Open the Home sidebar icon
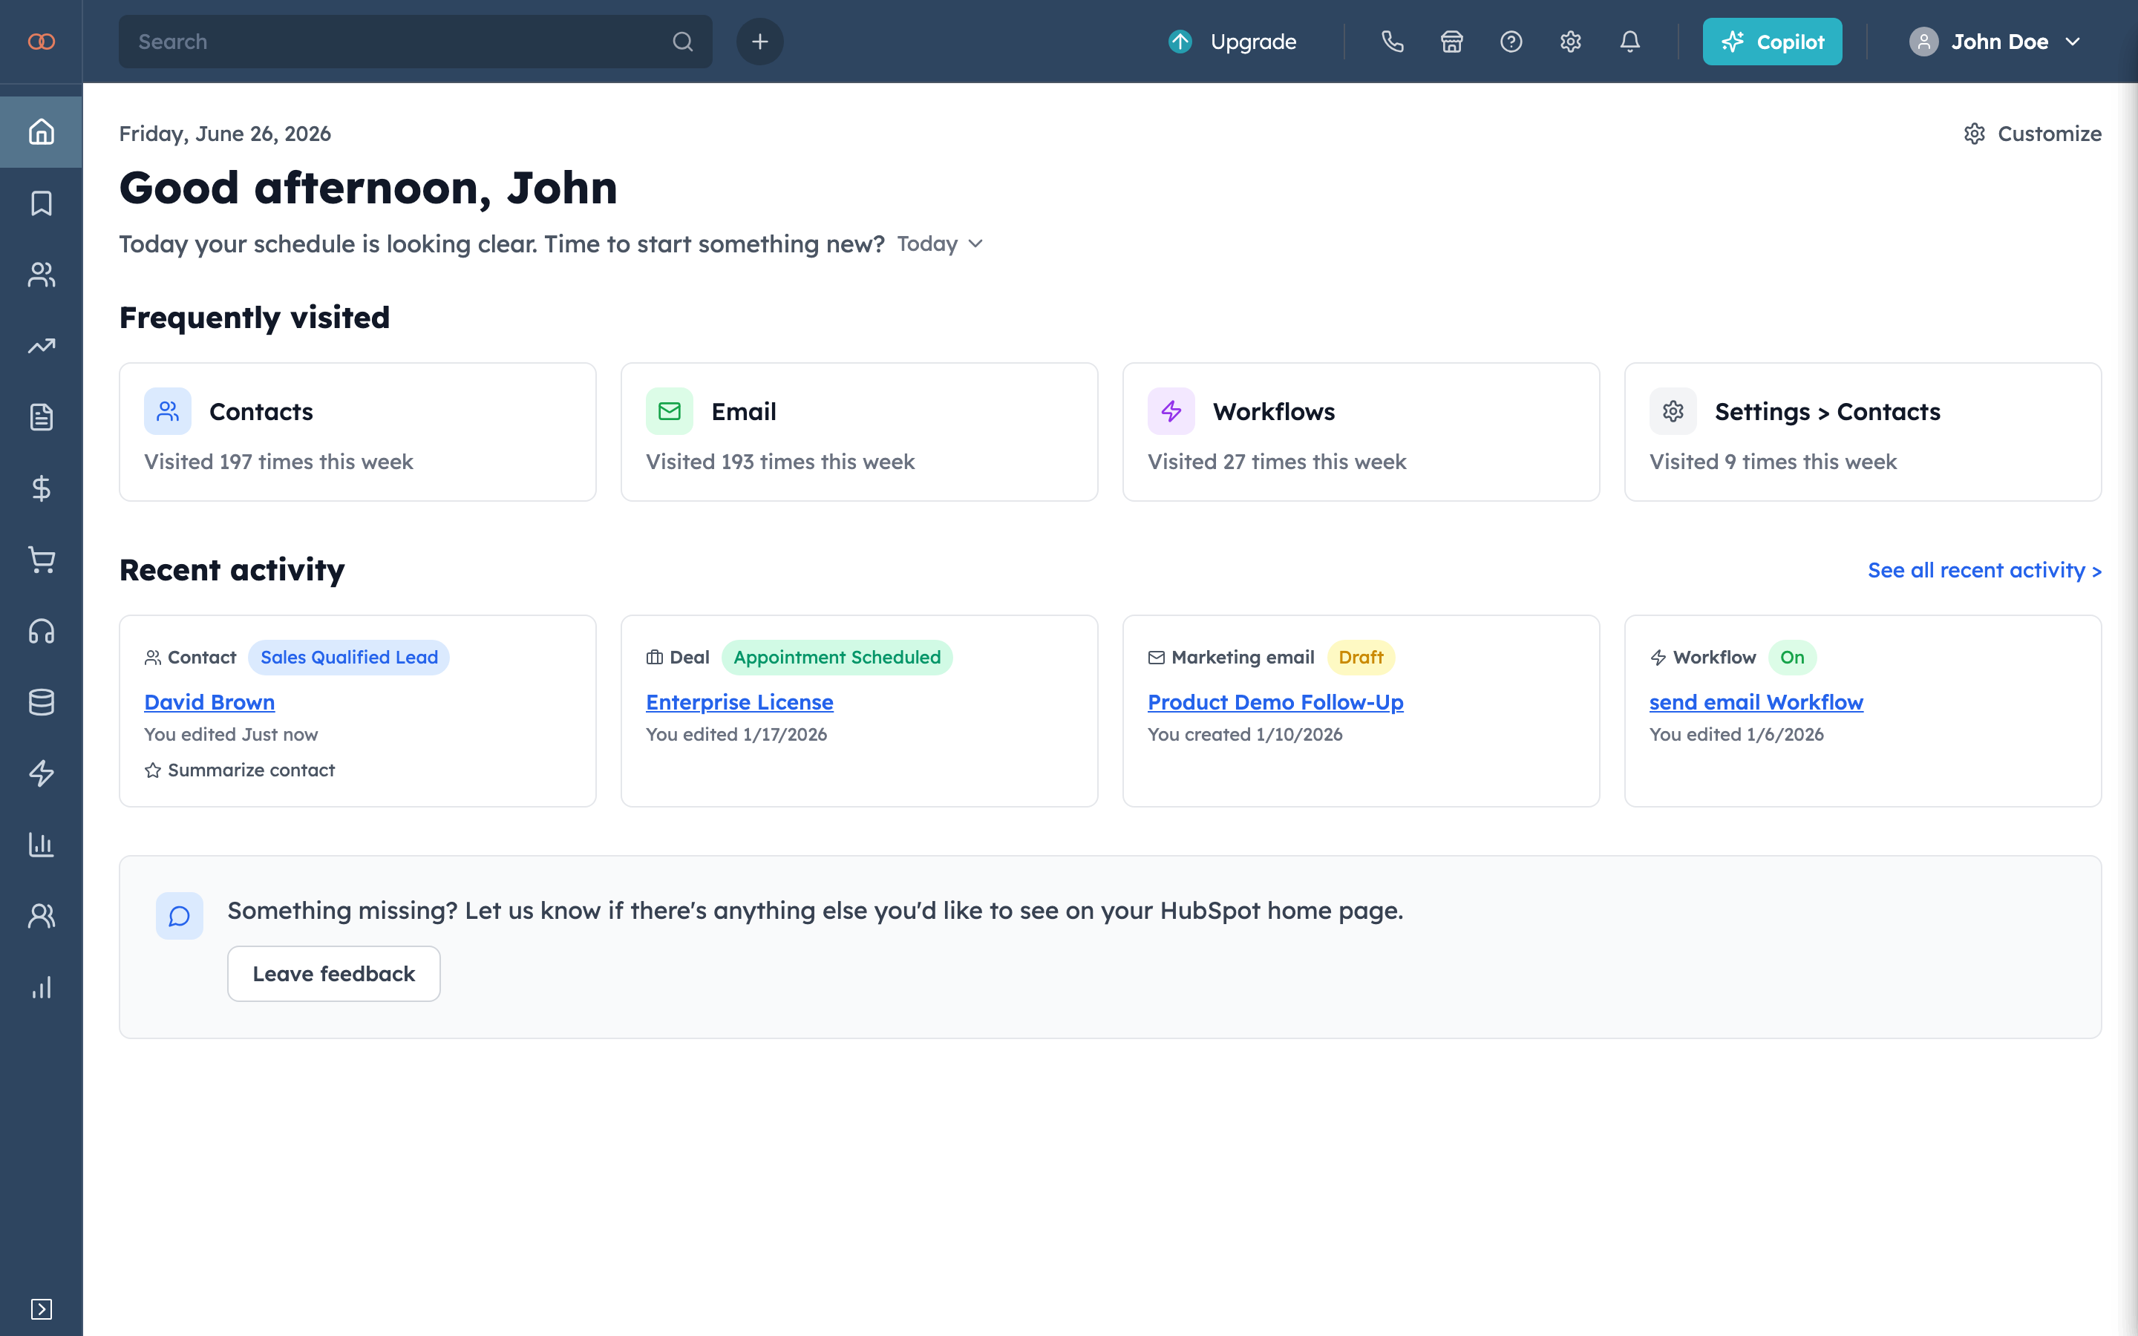 [x=42, y=131]
